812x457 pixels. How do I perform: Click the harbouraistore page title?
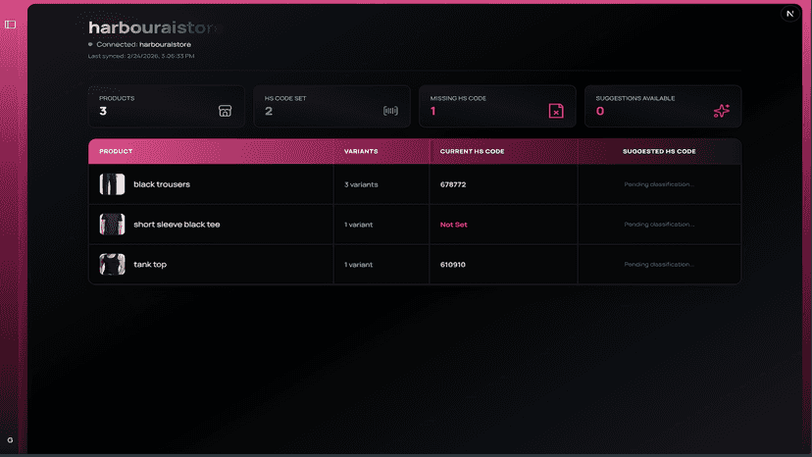(153, 27)
